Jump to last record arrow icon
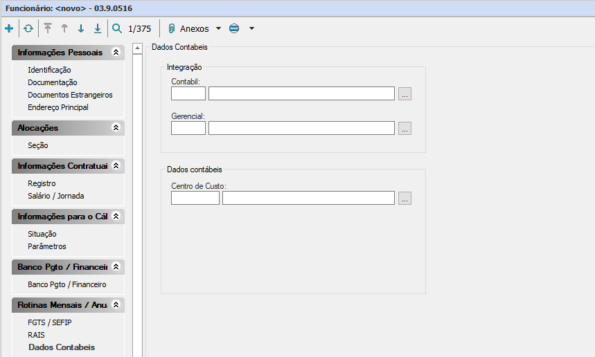 pos(98,29)
